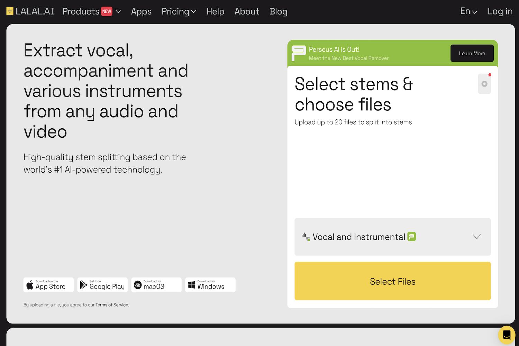Screen dimensions: 519x346
Task: Click the Select Files button
Action: coord(393,281)
